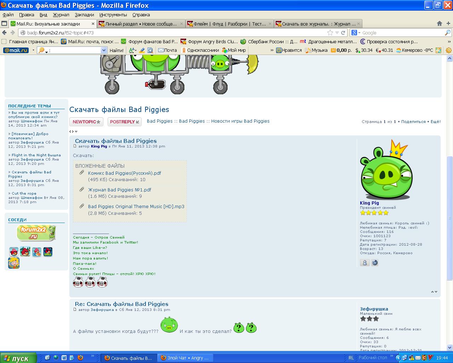
Task: Open Мой мир from the toolbar
Action: click(234, 50)
